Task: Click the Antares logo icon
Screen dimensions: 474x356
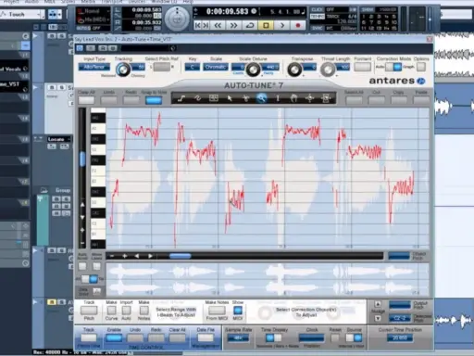Action: 421,81
